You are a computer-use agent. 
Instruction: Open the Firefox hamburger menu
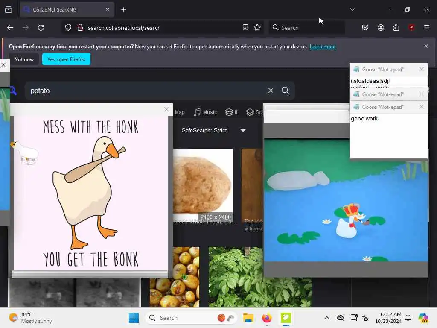point(427,27)
